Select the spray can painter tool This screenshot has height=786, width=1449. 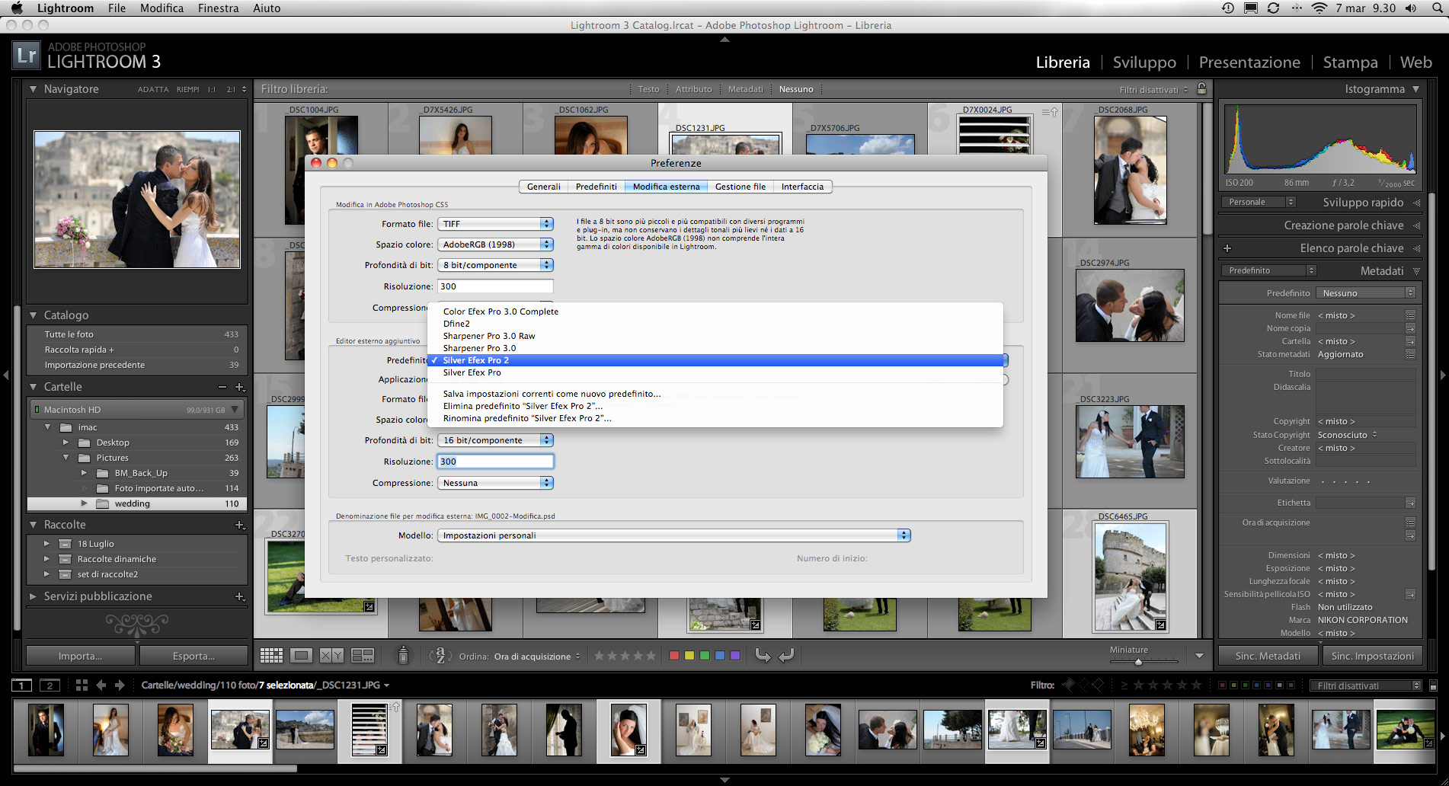click(x=403, y=655)
